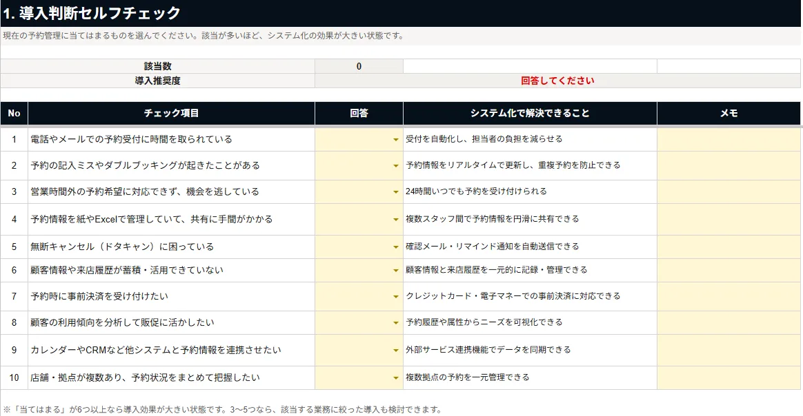
Task: Click memo cell for row 7 クレジットカード
Action: point(728,296)
